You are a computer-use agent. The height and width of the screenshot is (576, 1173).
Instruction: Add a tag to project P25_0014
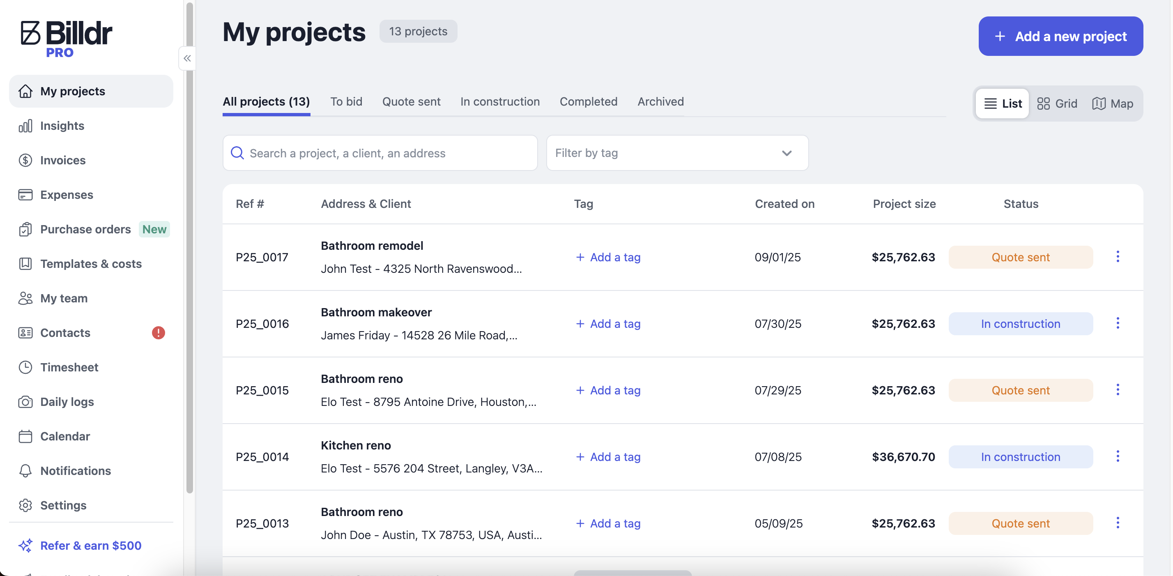[x=608, y=457]
